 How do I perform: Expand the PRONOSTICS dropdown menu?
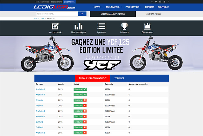(133, 7)
